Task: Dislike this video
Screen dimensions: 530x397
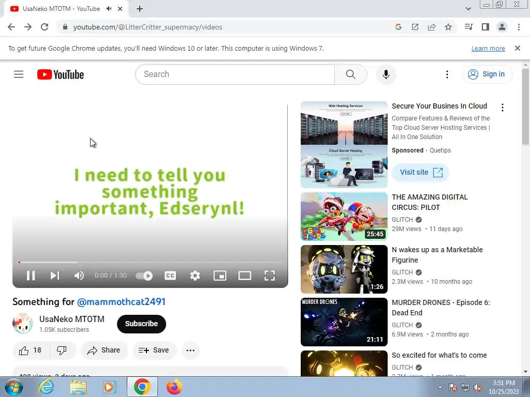Action: tap(62, 350)
